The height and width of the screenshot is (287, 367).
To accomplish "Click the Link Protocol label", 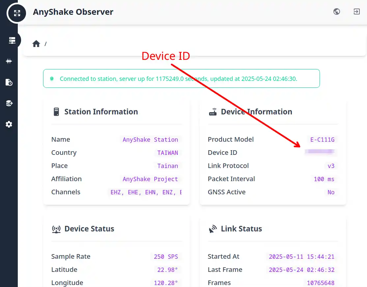I will click(228, 166).
